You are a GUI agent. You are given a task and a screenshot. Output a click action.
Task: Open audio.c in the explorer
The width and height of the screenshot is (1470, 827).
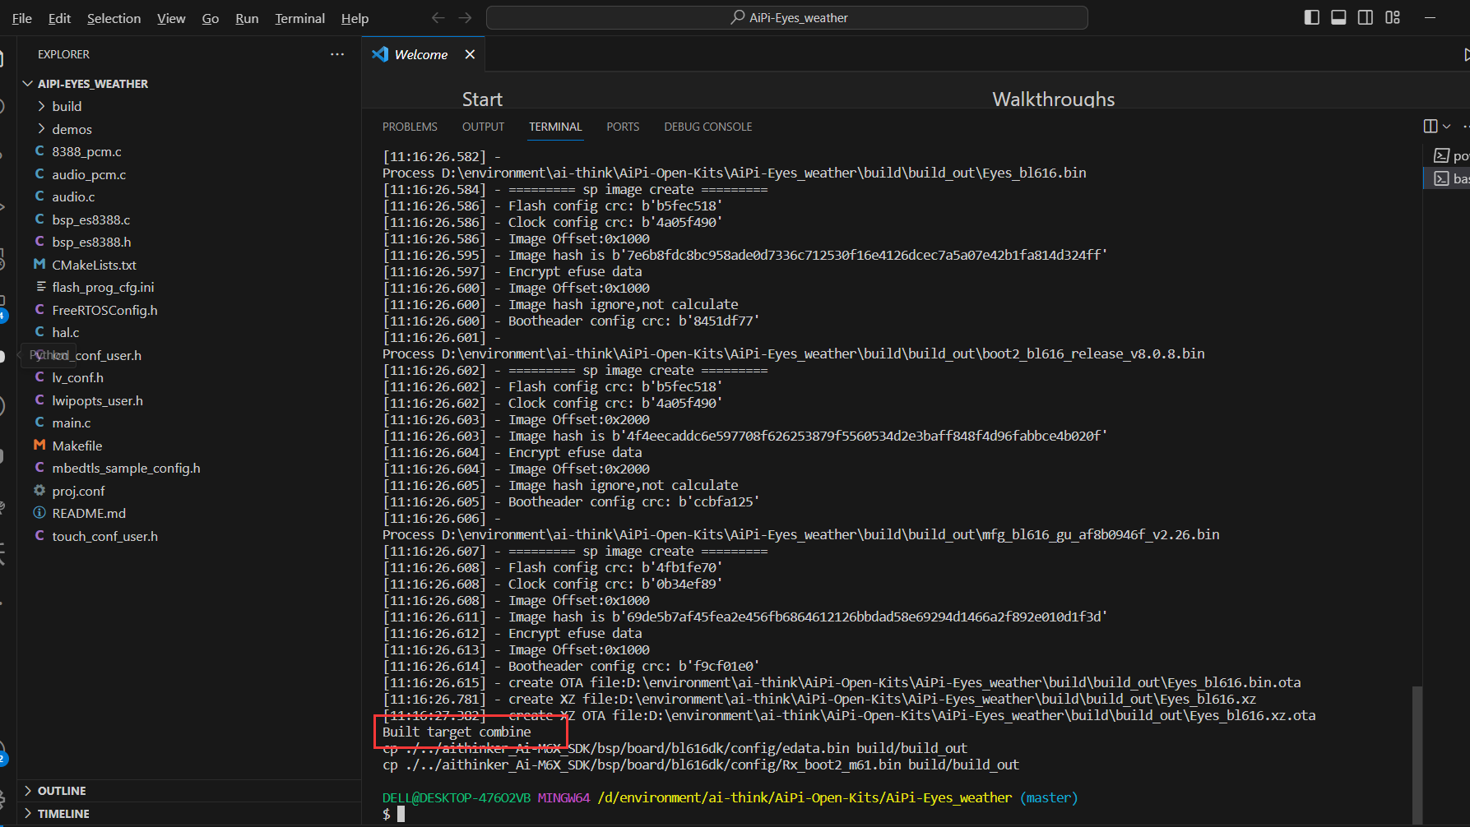click(x=189, y=196)
